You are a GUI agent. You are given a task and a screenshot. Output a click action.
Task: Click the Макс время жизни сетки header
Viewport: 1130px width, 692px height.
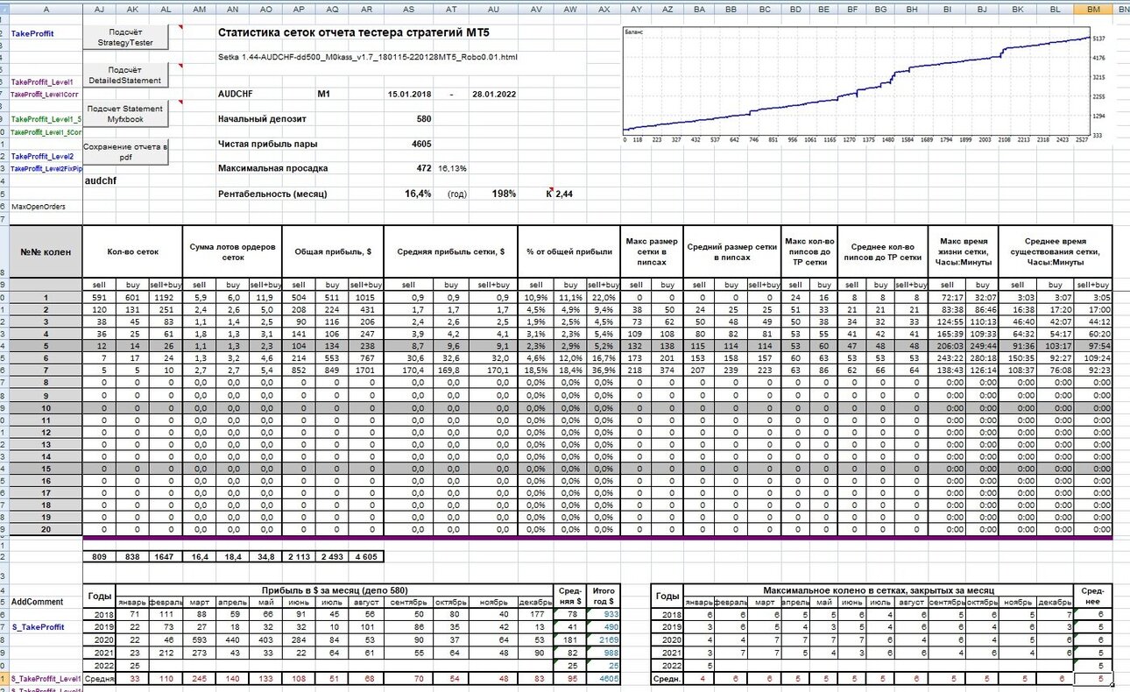pyautogui.click(x=964, y=251)
